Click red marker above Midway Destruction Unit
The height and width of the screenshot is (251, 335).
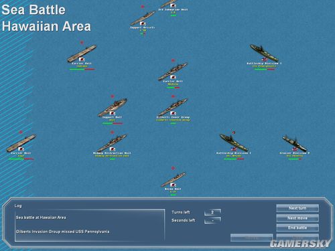coord(113,133)
